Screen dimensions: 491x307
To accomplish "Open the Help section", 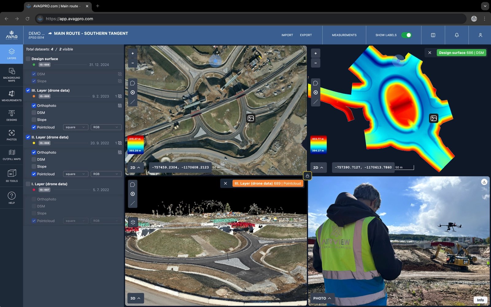I will pyautogui.click(x=12, y=198).
